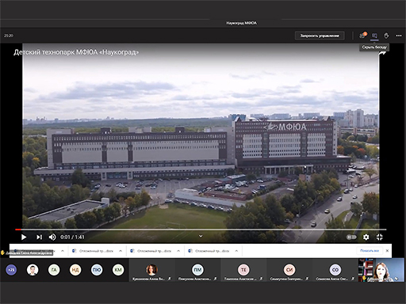This screenshot has height=304, width=406.
Task: Expand fourth download item options
Action: 236,251
